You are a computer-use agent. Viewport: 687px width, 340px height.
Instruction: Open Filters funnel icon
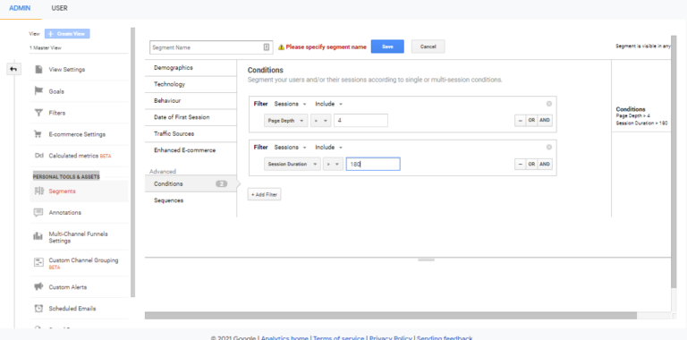[x=38, y=113]
